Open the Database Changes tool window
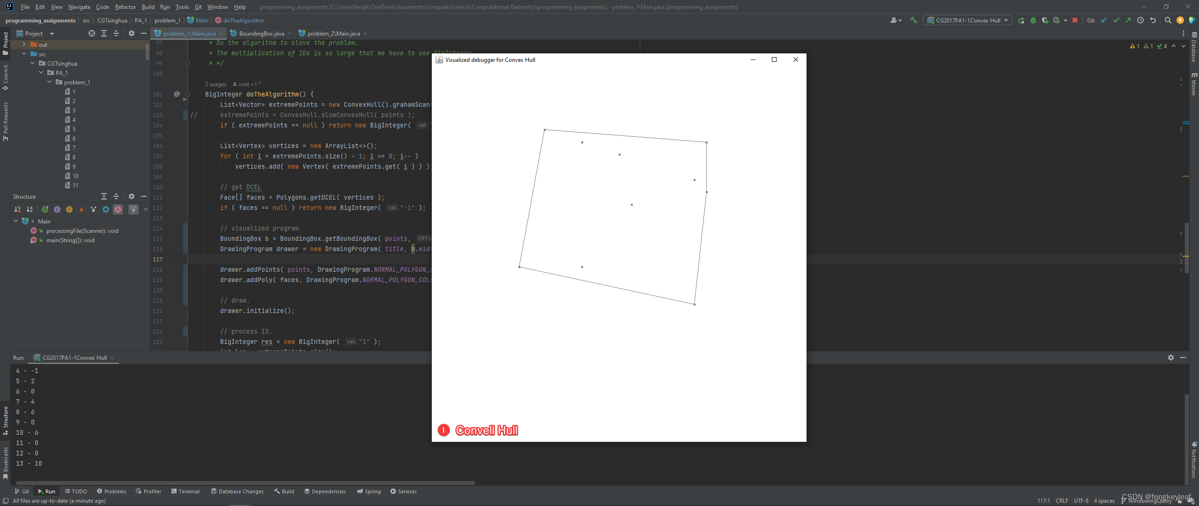 pos(237,491)
